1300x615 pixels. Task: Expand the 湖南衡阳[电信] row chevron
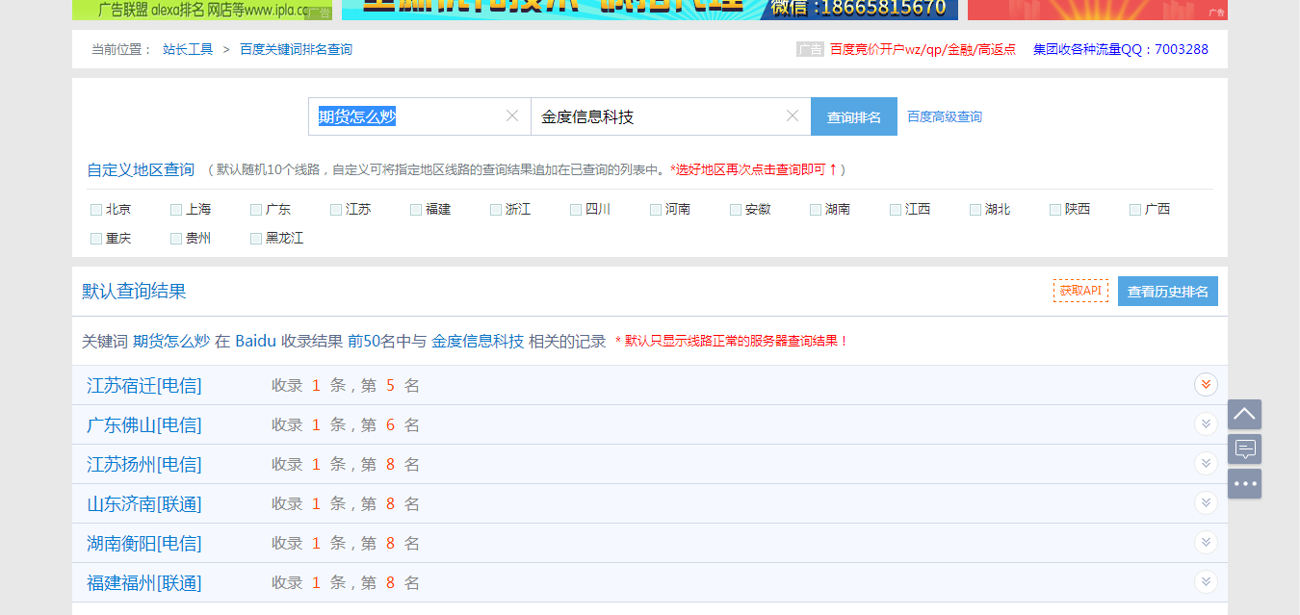[1206, 542]
